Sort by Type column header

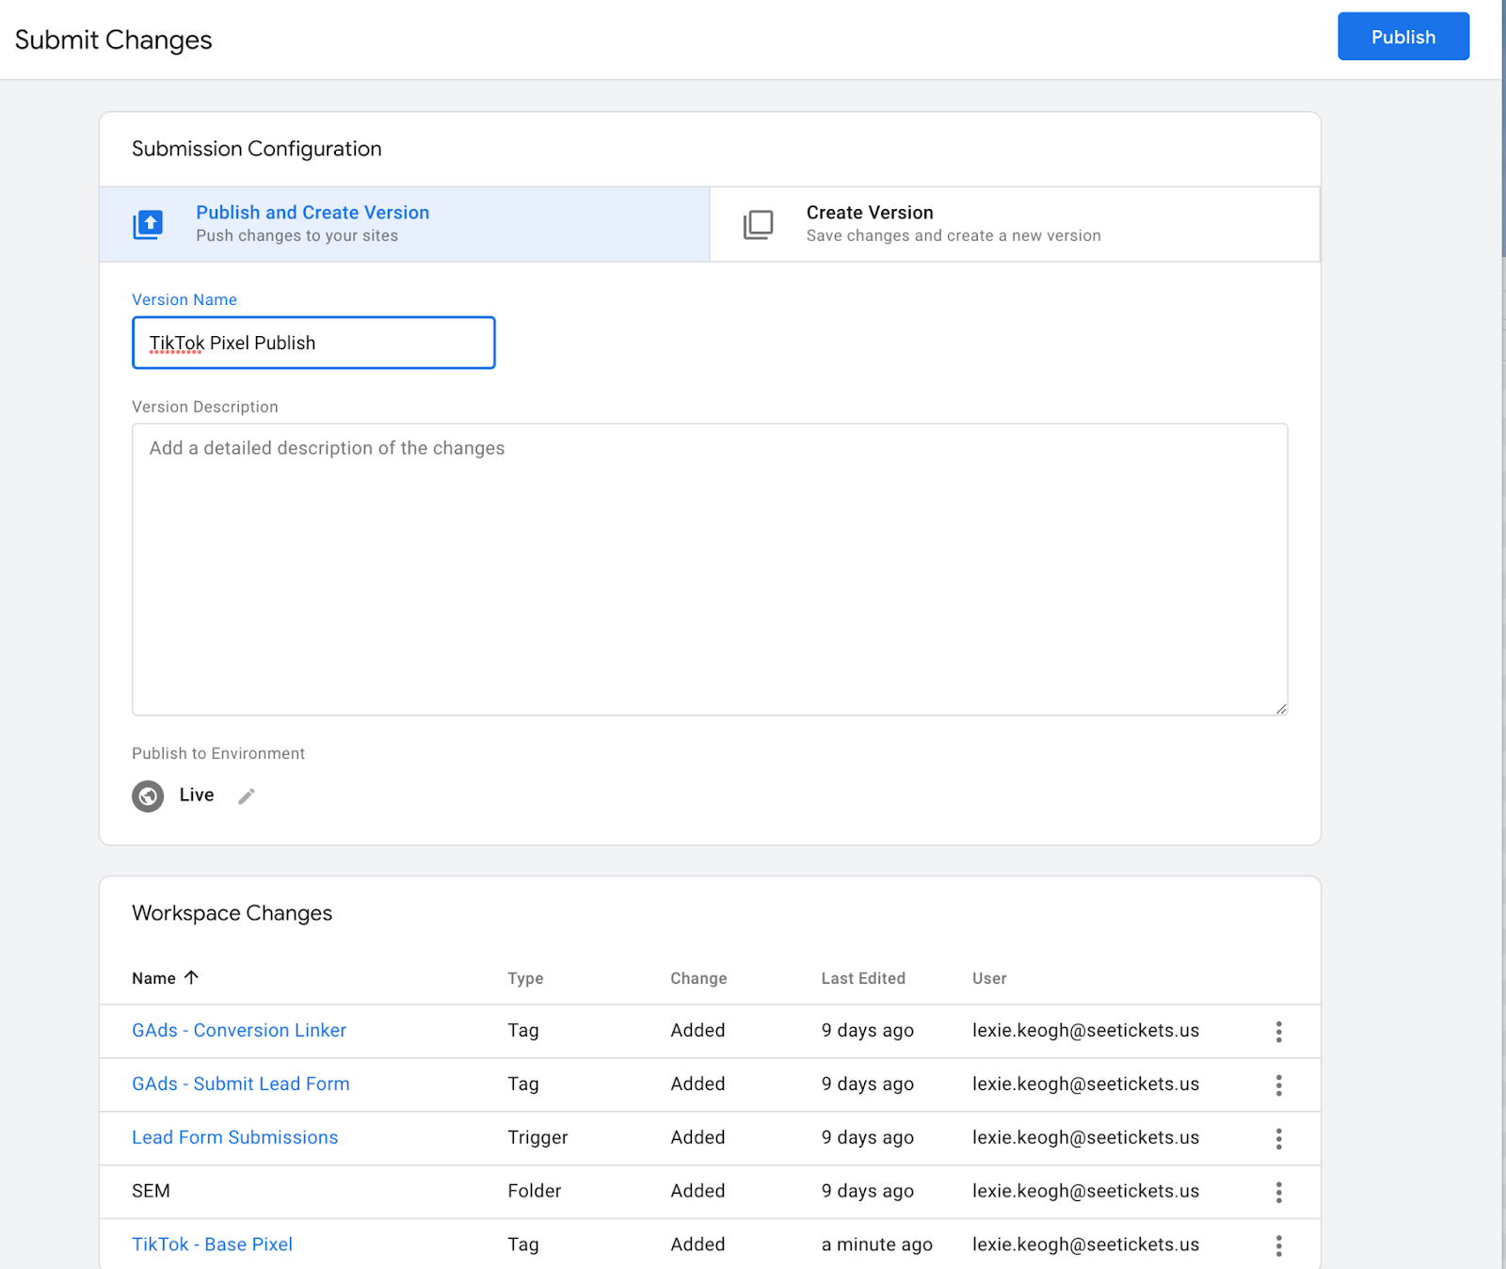[525, 978]
